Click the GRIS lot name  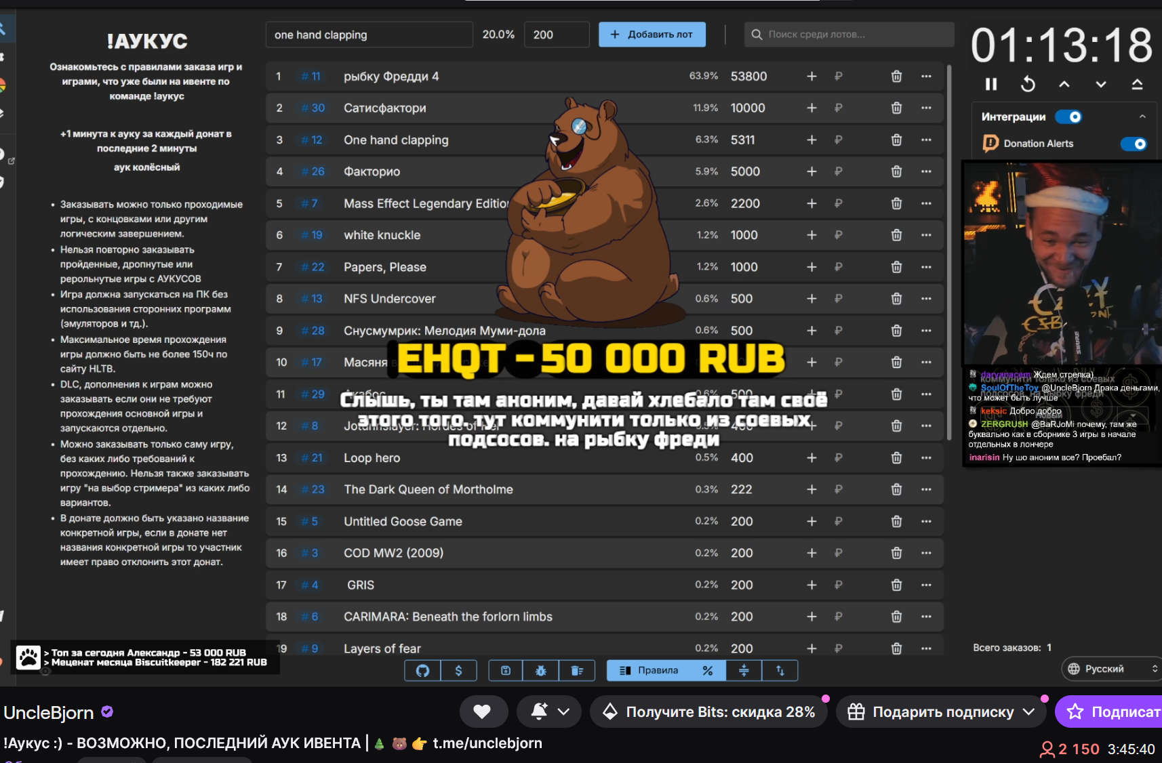[361, 585]
